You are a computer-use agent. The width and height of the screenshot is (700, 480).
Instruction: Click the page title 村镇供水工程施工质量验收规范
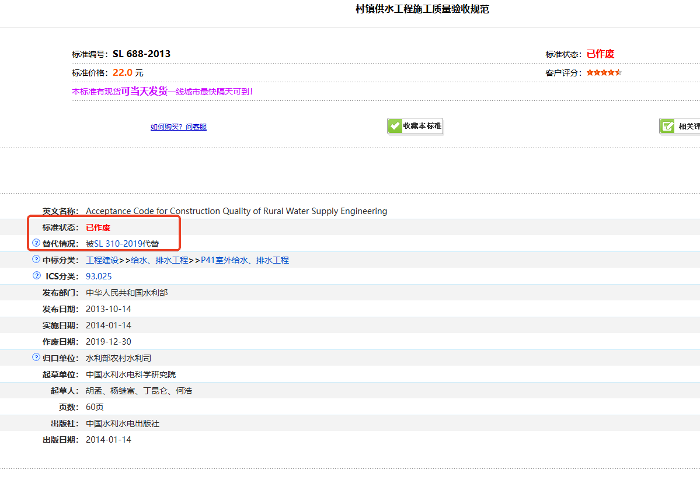[422, 9]
